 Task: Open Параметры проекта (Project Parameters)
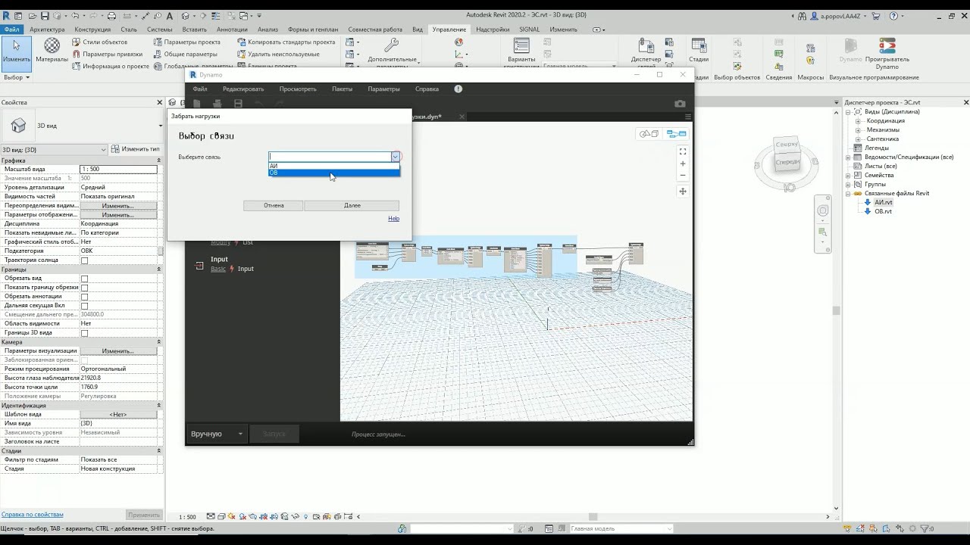[x=186, y=42]
